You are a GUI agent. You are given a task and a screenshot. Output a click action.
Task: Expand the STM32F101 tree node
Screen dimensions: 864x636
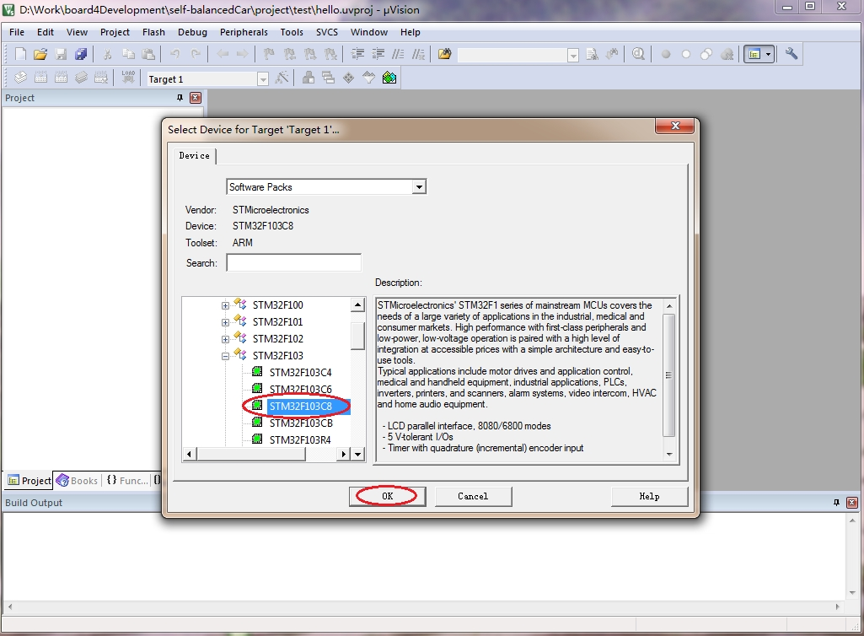(x=225, y=322)
